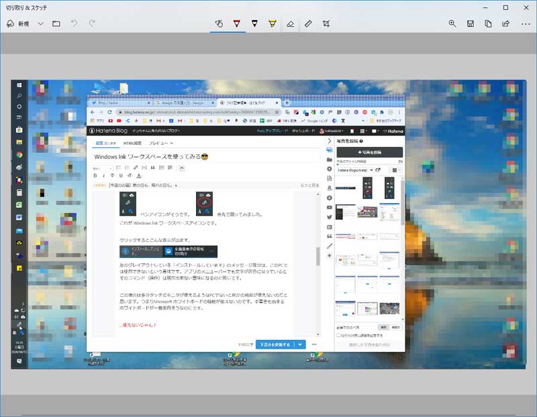
Task: Click the back arrow in captured browser
Action: pyautogui.click(x=93, y=112)
